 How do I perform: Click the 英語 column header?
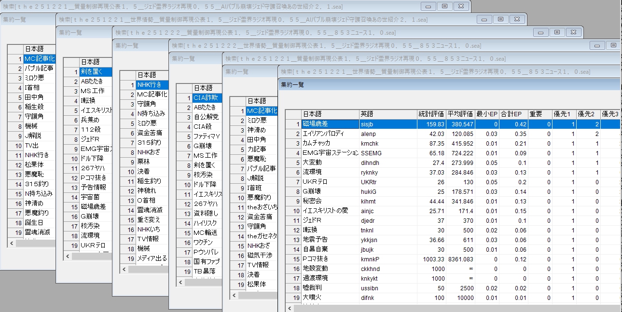[x=388, y=114]
